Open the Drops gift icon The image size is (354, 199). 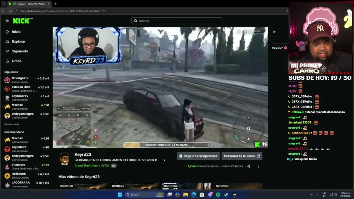(7, 61)
